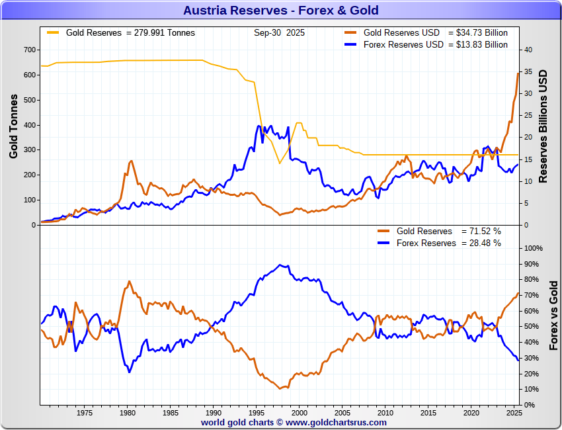Click the 200 tick on Gold Tonnes axis
Image resolution: width=562 pixels, height=430 pixels.
click(30, 175)
